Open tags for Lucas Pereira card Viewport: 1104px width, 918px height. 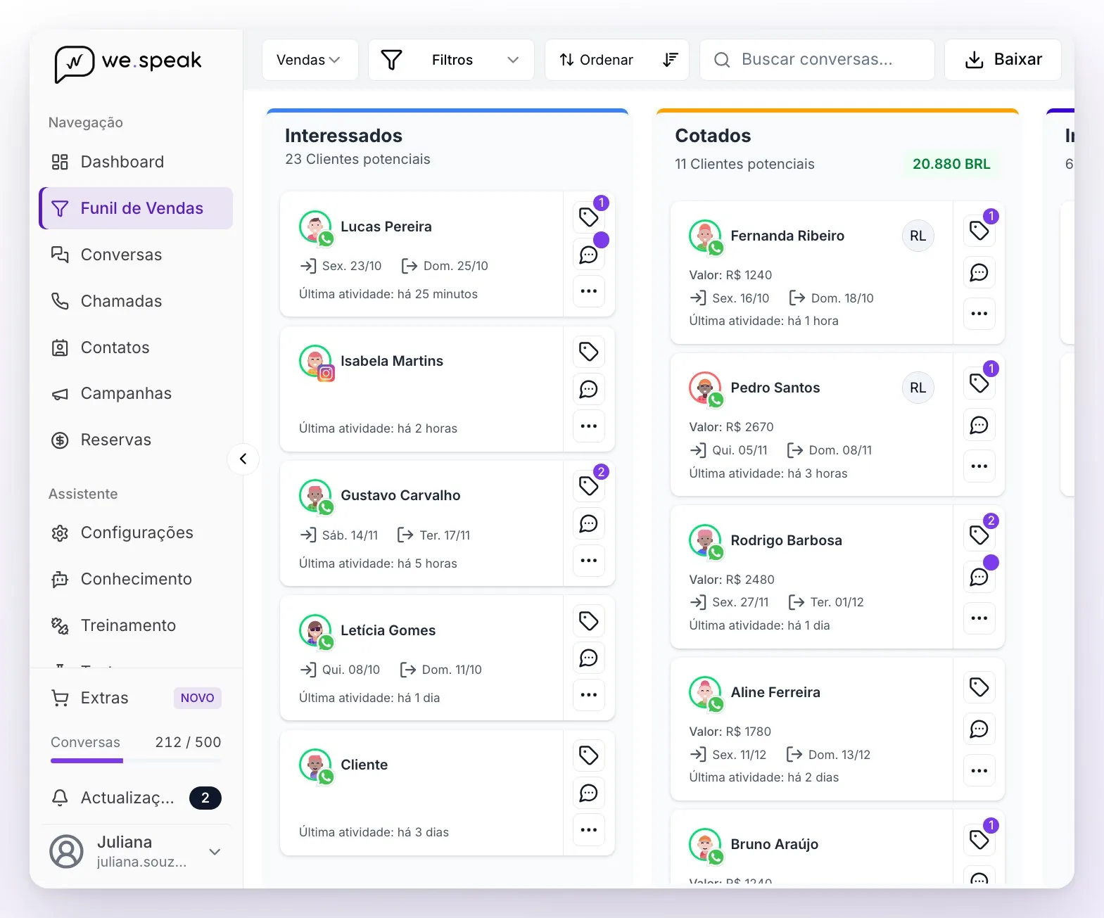pos(589,217)
